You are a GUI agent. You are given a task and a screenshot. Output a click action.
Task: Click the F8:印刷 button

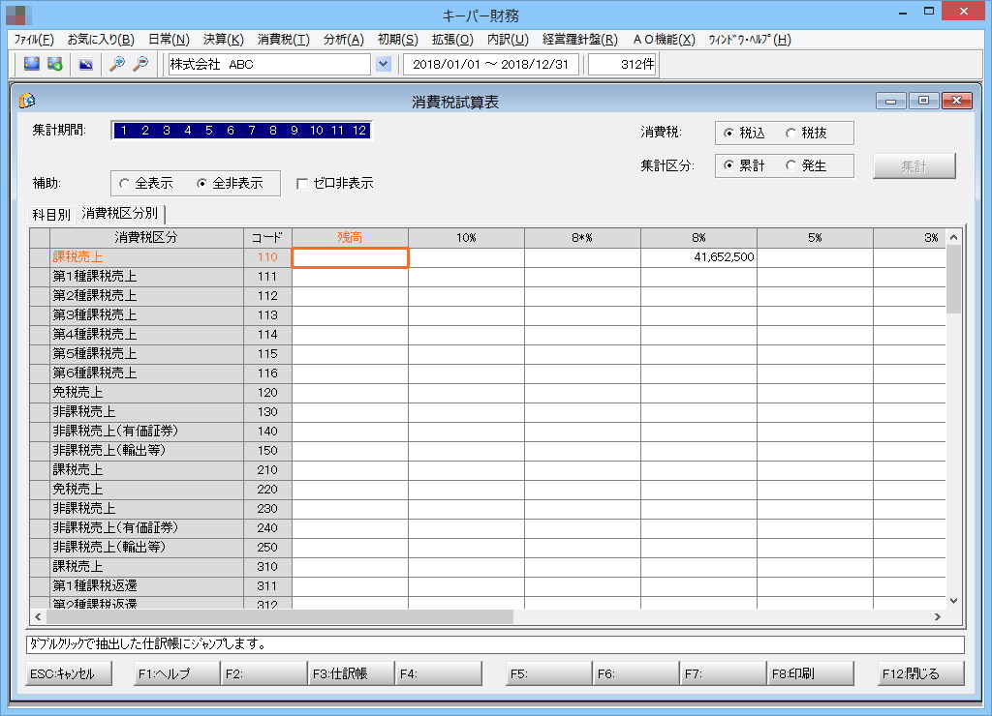click(811, 673)
